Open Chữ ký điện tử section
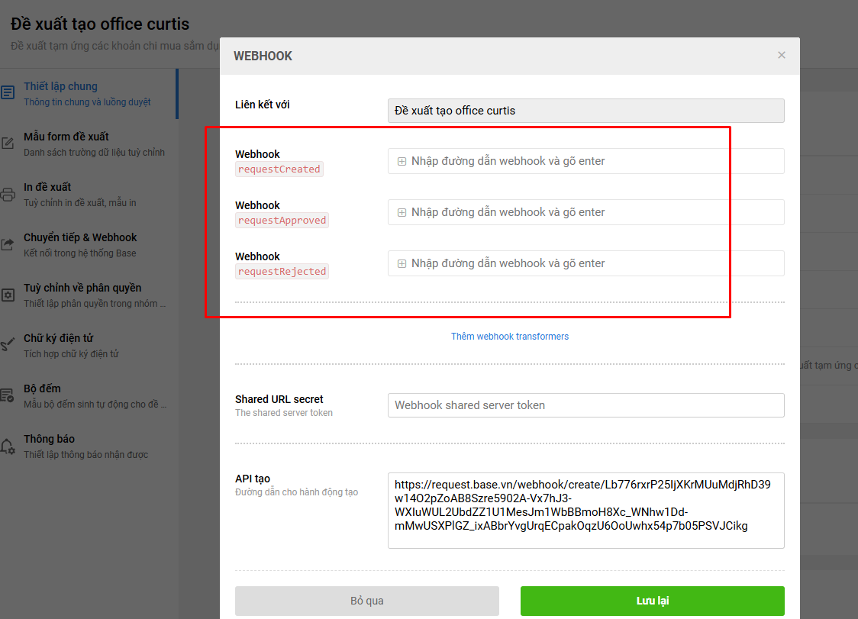The height and width of the screenshot is (619, 858). coord(88,345)
